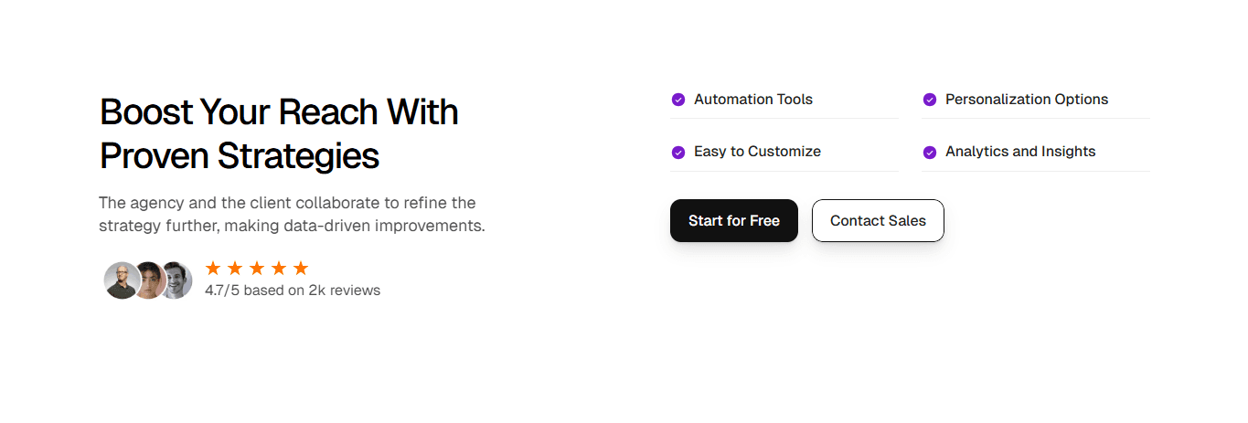Select the fifth (last) orange rating star

(x=301, y=268)
